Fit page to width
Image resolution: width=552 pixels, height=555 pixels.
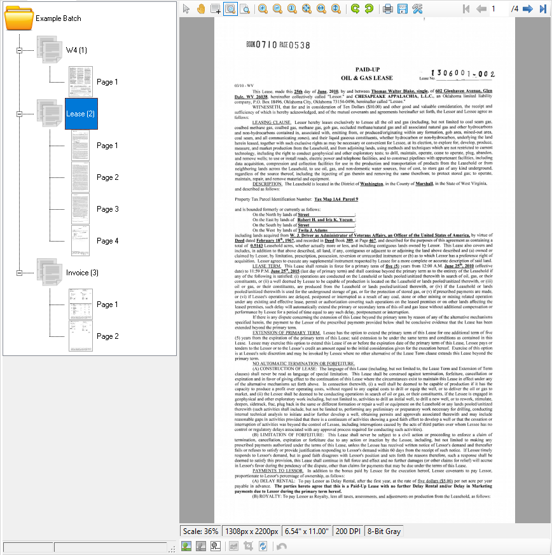pos(321,8)
